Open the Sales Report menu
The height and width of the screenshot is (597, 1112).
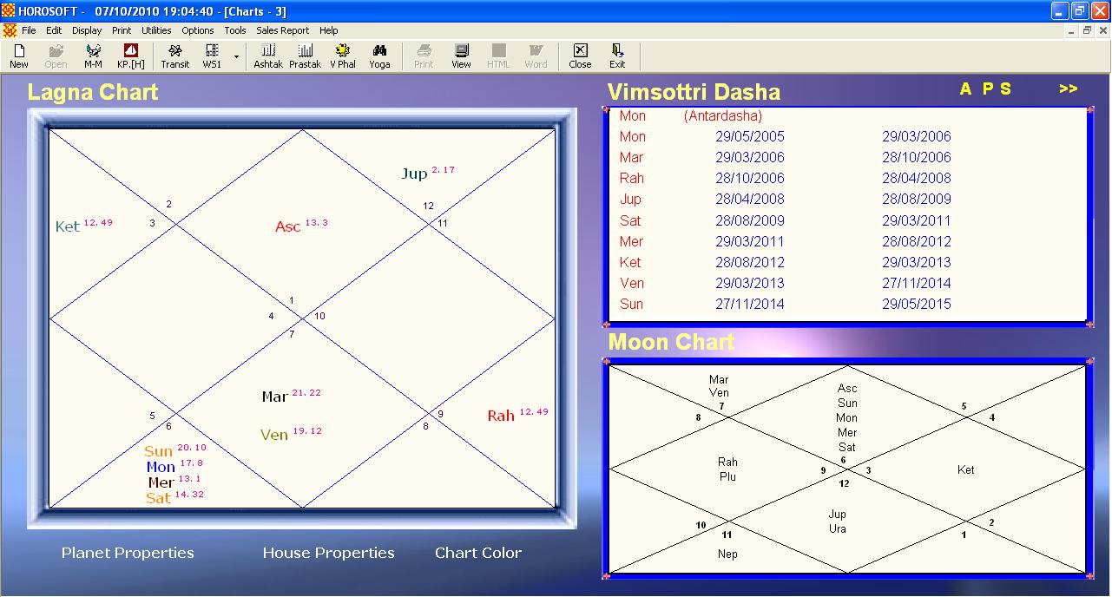tap(283, 30)
